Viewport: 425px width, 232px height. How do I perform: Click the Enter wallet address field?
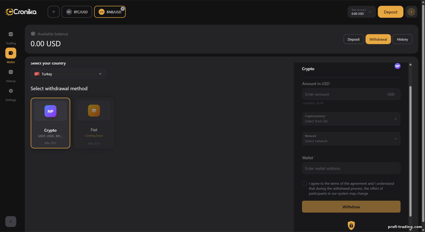pos(351,168)
